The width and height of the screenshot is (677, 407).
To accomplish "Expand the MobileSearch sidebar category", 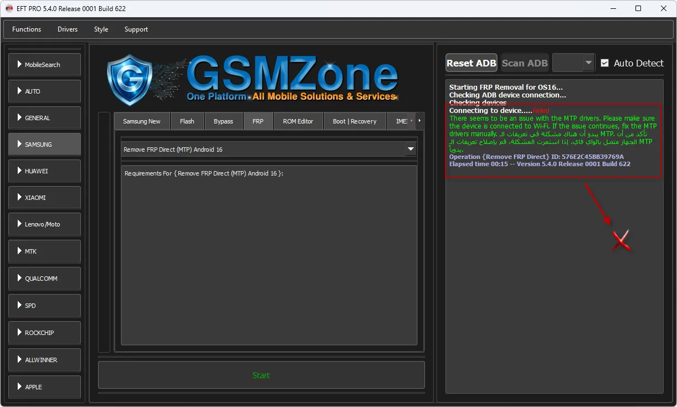I will (44, 65).
